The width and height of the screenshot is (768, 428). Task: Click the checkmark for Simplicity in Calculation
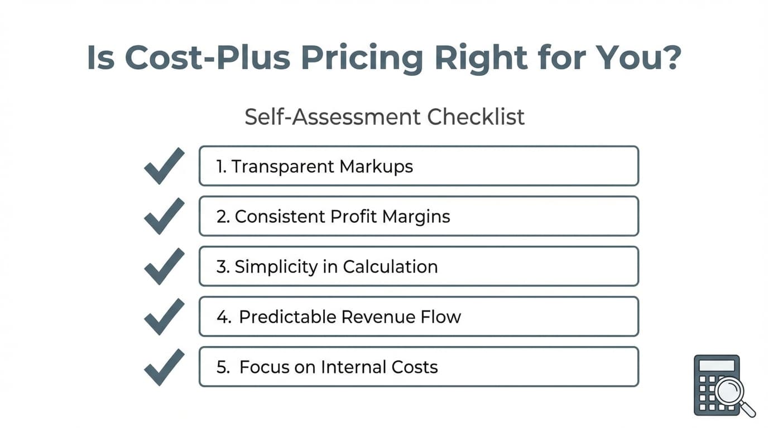[164, 266]
